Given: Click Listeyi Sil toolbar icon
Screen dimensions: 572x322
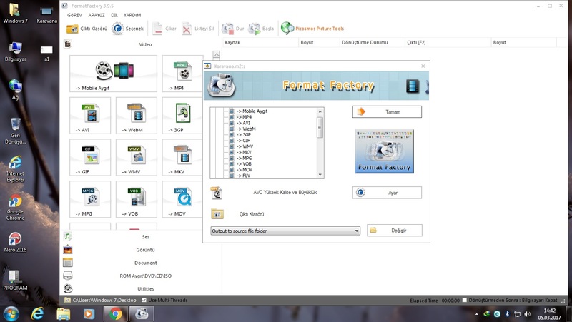Looking at the screenshot, I should (x=198, y=29).
